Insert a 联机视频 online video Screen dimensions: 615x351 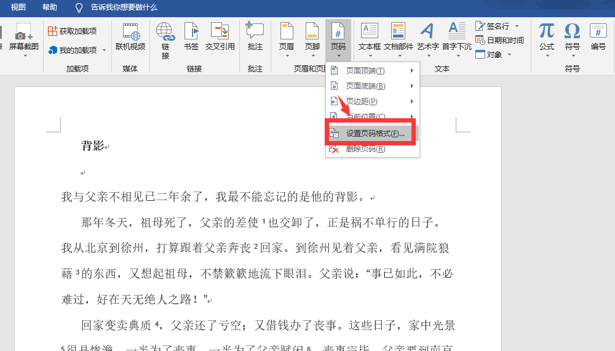130,38
